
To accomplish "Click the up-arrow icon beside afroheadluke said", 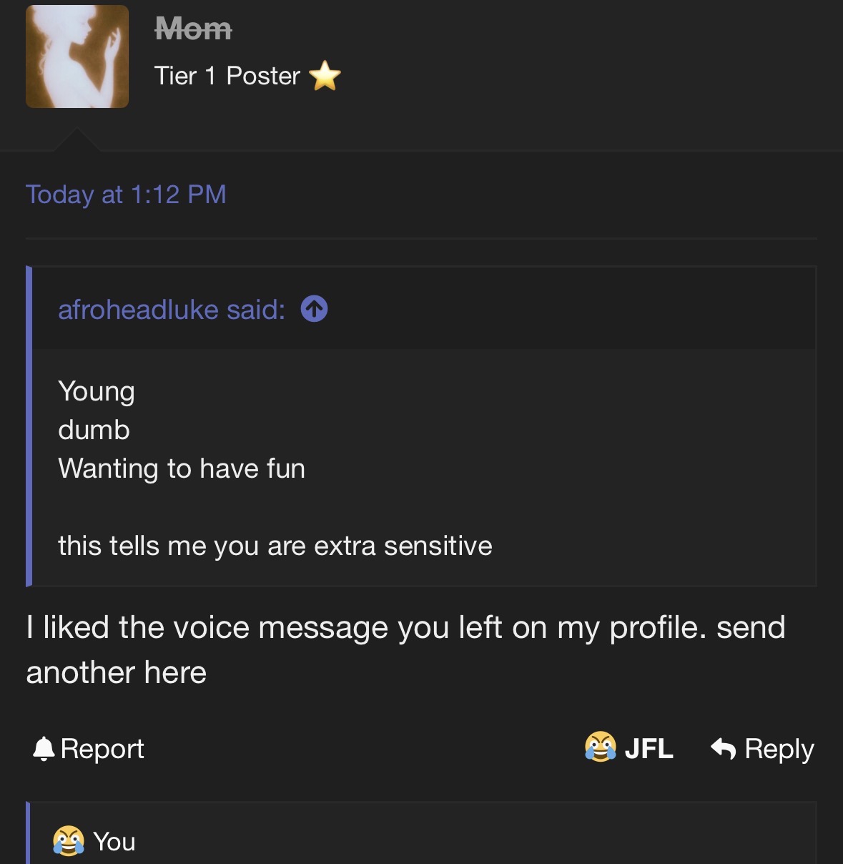I will [315, 309].
